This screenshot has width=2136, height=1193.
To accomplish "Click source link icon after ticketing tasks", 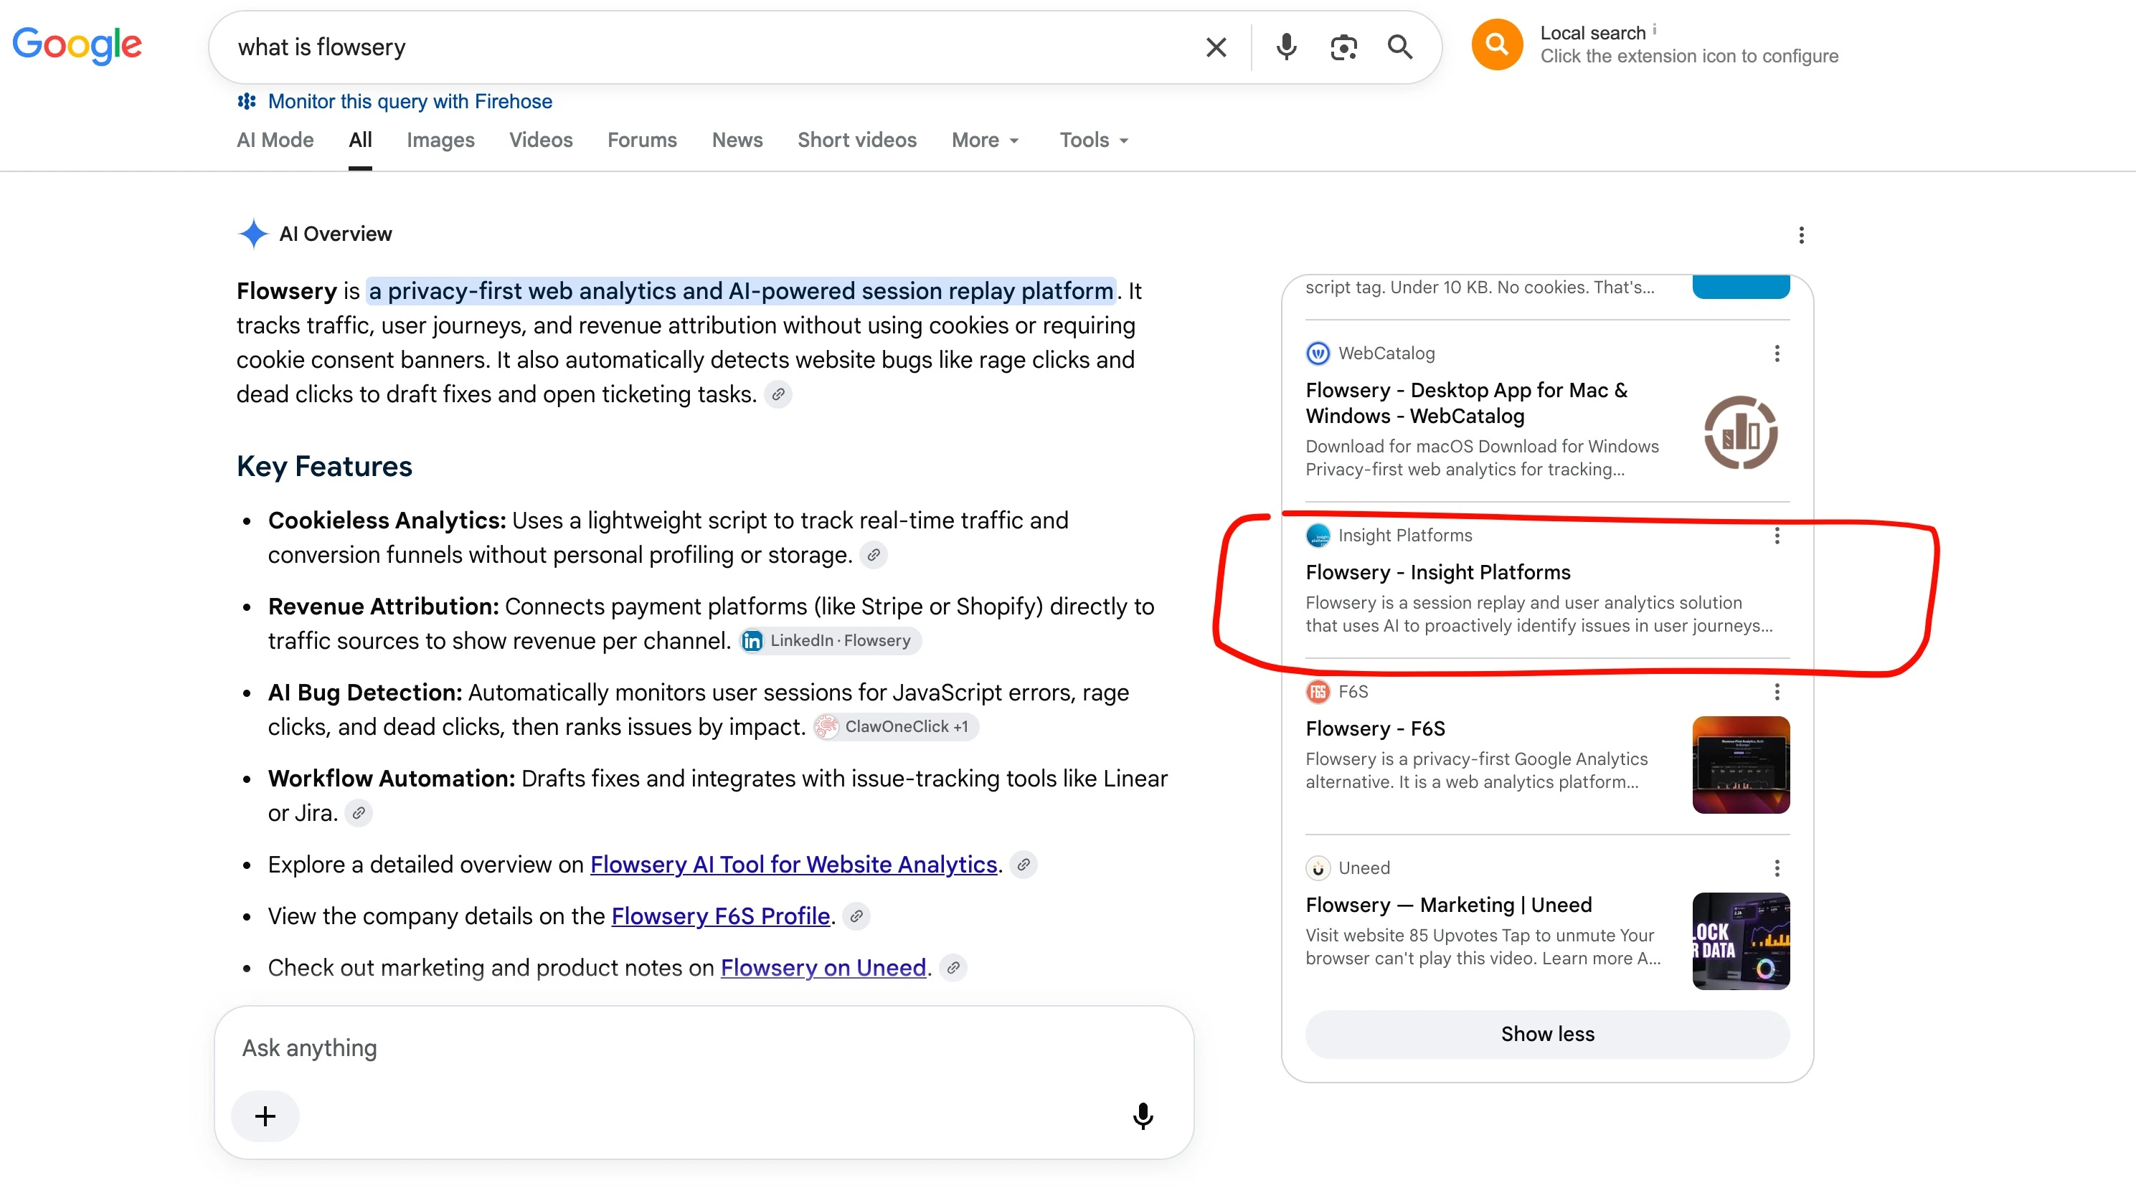I will (778, 394).
